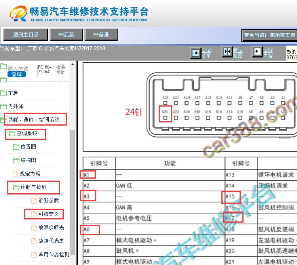Click first 引脚号 column header
This screenshot has height=265, width=297.
click(x=99, y=163)
